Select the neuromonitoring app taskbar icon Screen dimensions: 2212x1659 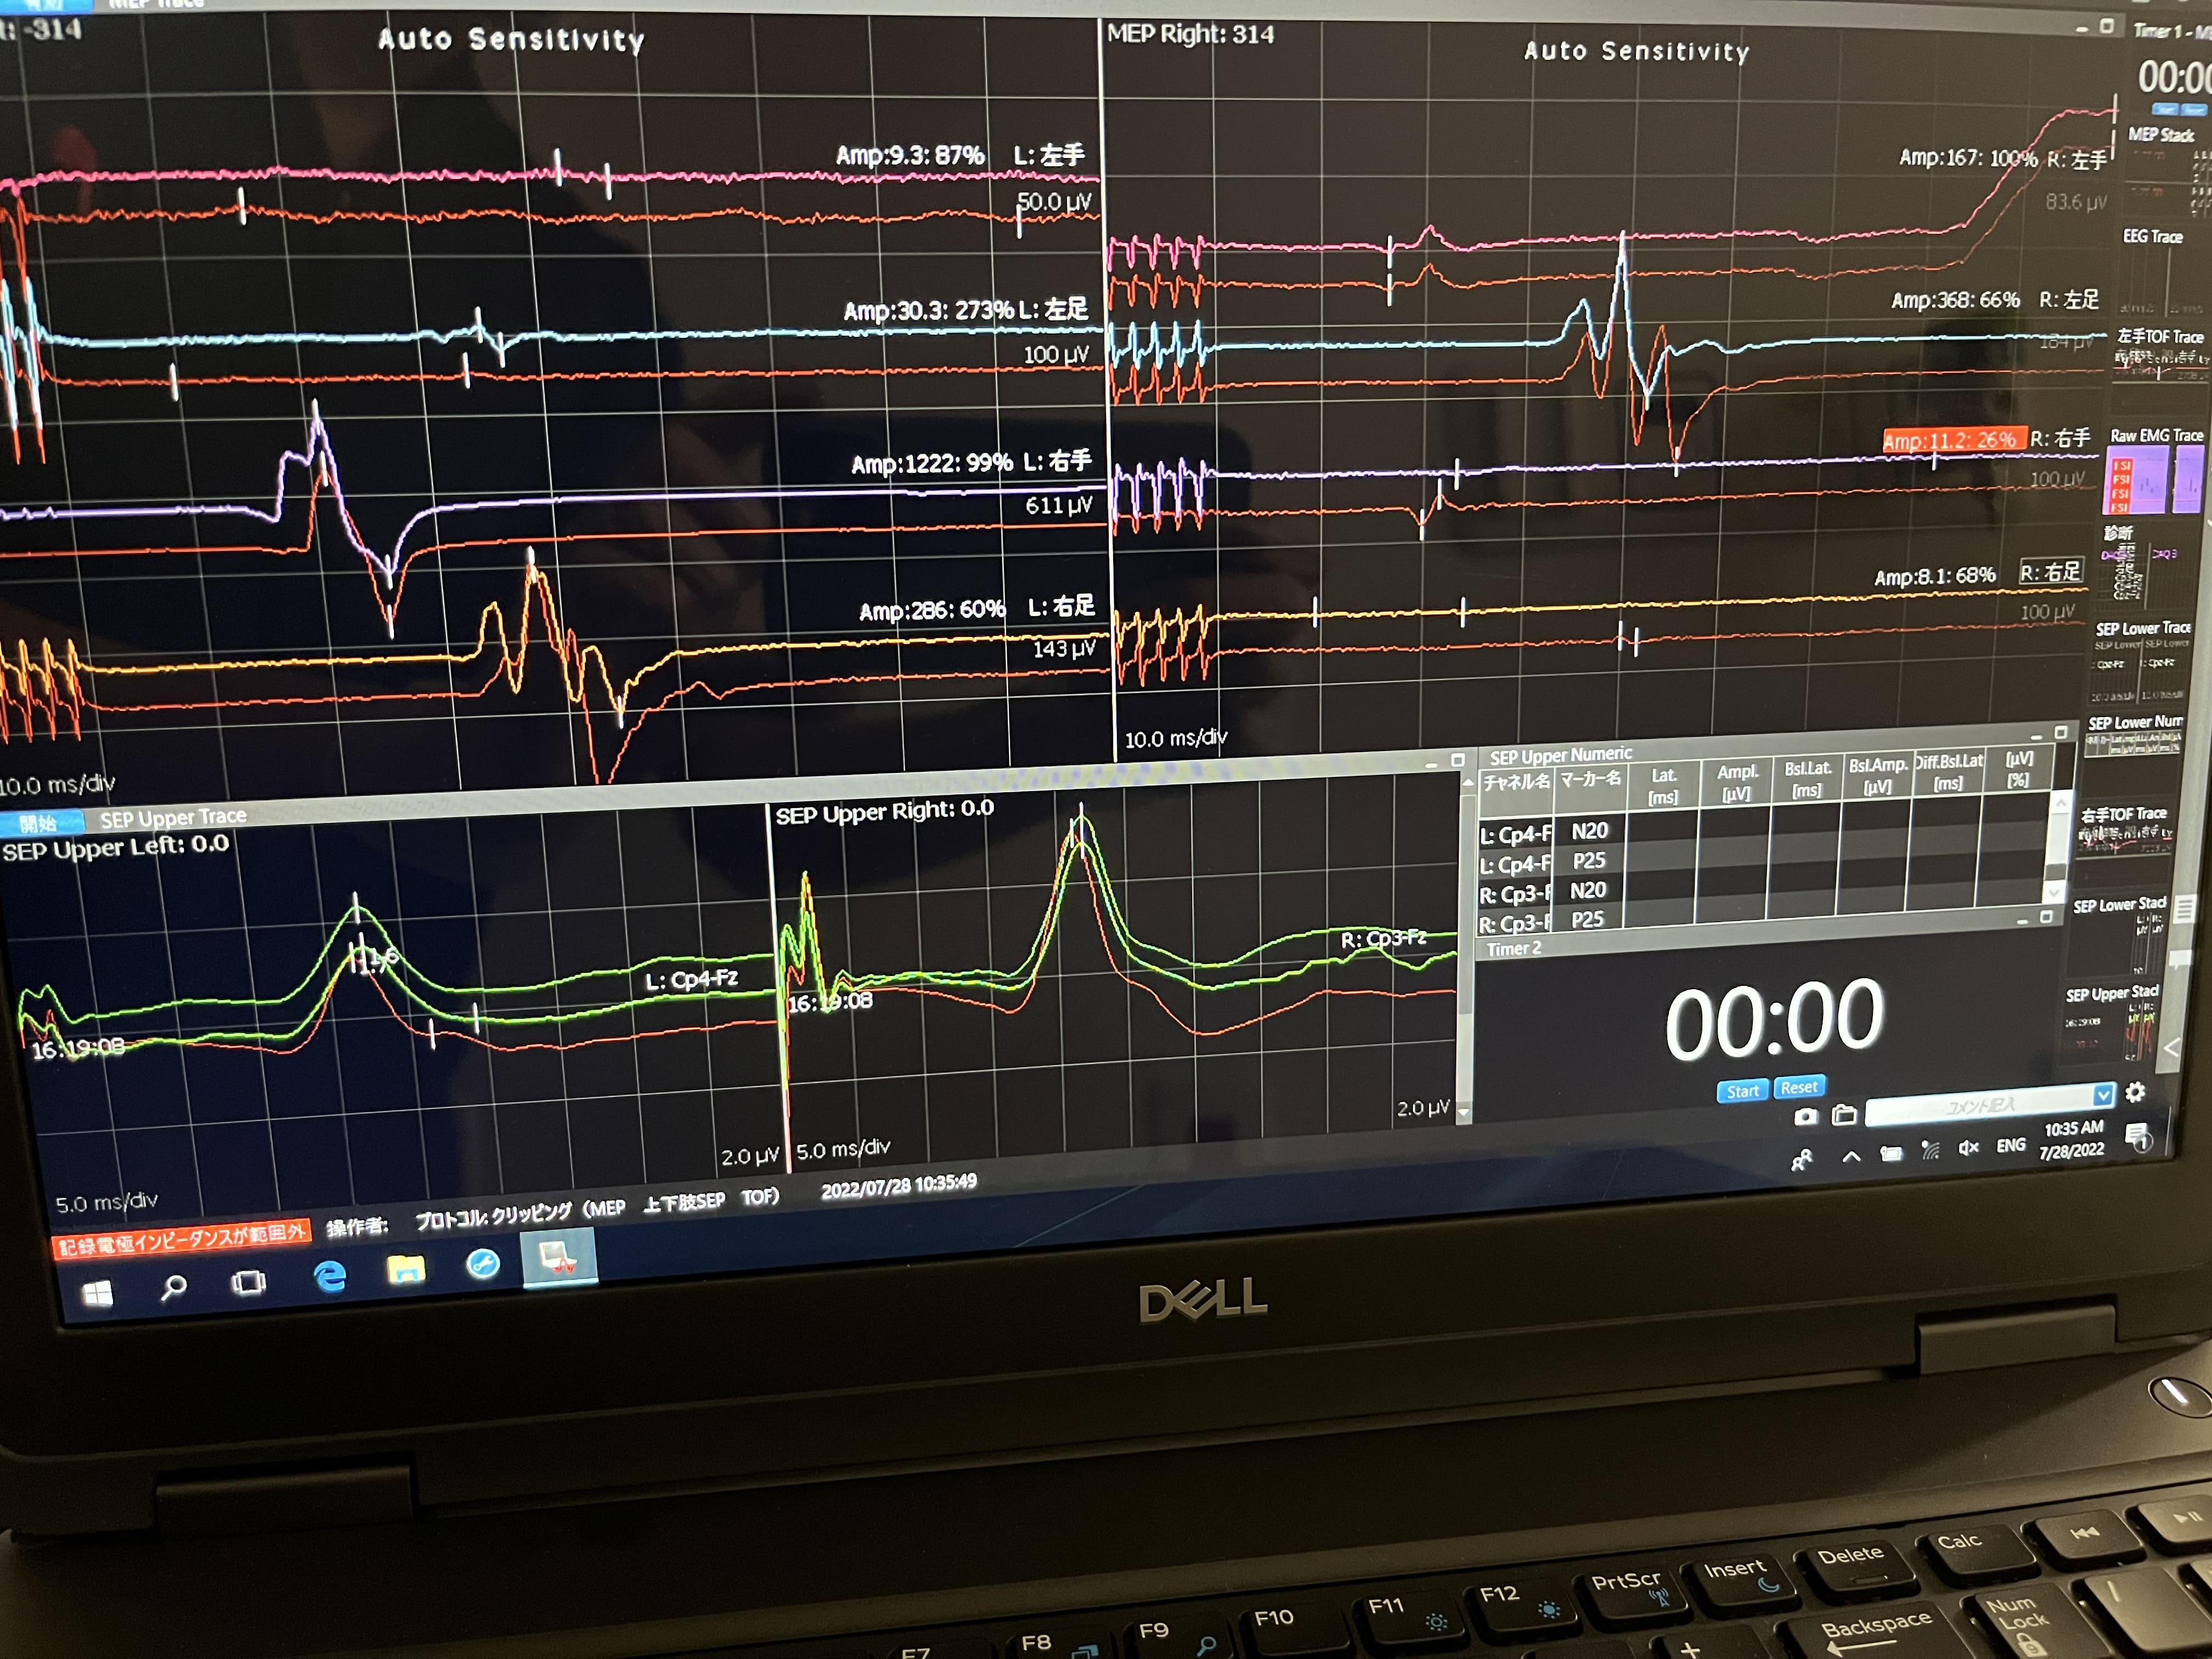click(x=559, y=1257)
